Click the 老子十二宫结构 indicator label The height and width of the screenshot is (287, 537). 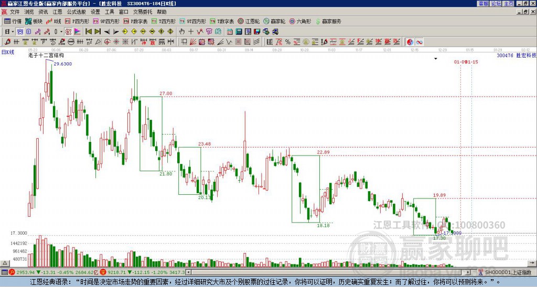(x=46, y=55)
